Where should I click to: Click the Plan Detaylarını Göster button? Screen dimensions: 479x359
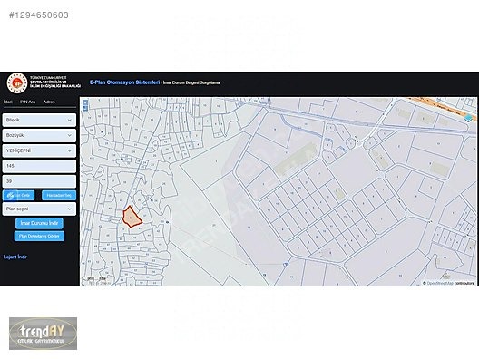click(x=39, y=237)
